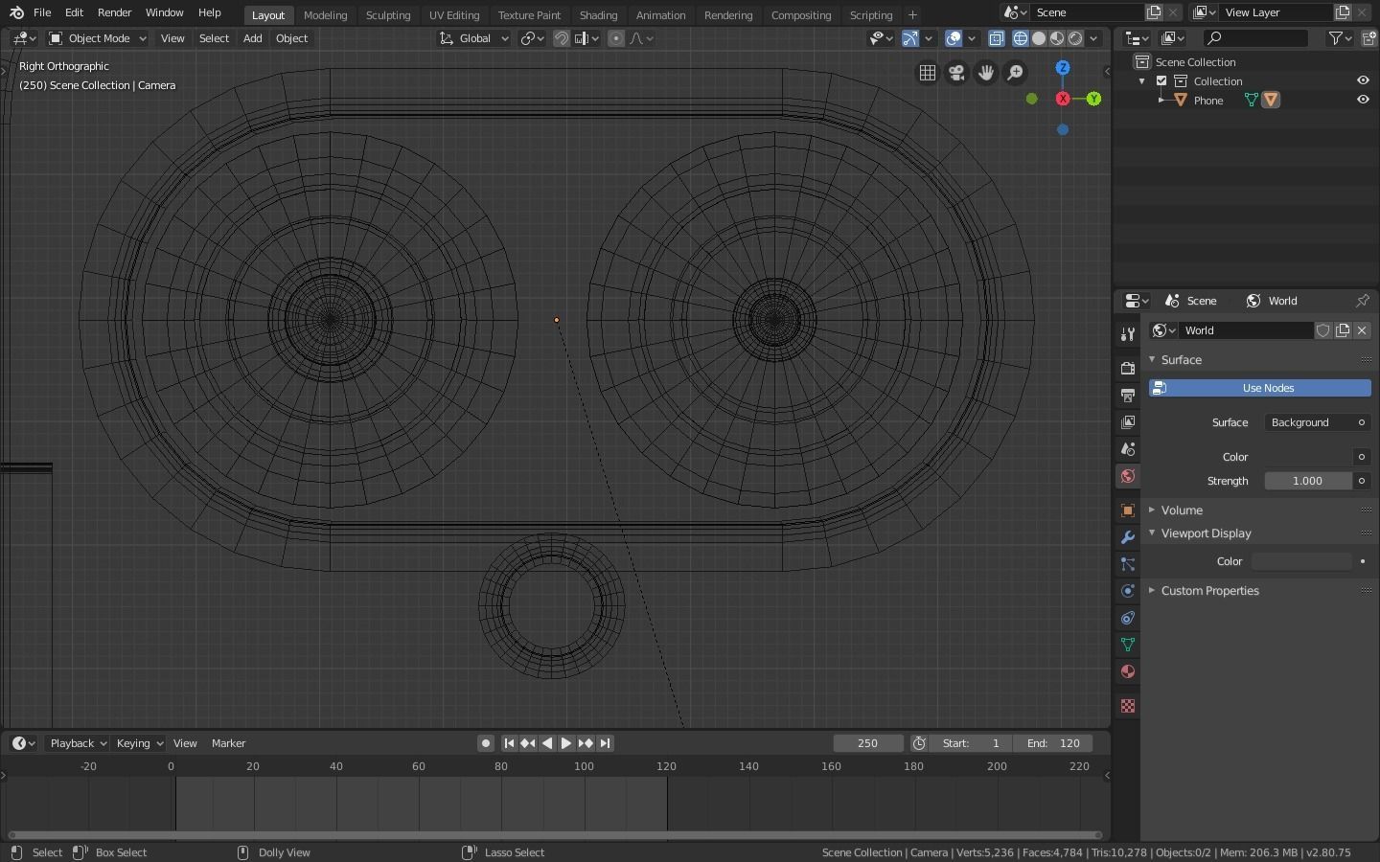Click the Viewport Display color swatch
Image resolution: width=1380 pixels, height=862 pixels.
tap(1301, 561)
